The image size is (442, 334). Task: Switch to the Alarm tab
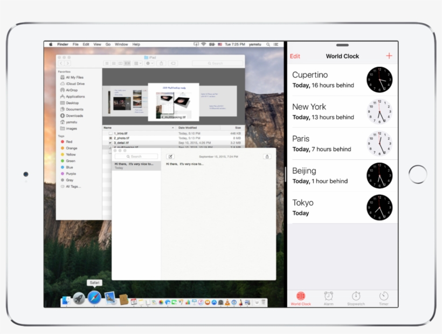pos(328,298)
